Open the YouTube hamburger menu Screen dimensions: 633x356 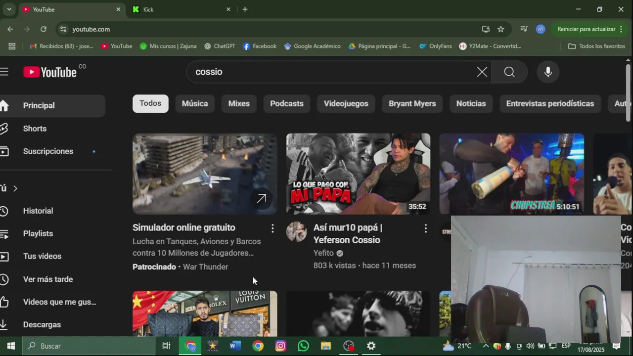4,72
